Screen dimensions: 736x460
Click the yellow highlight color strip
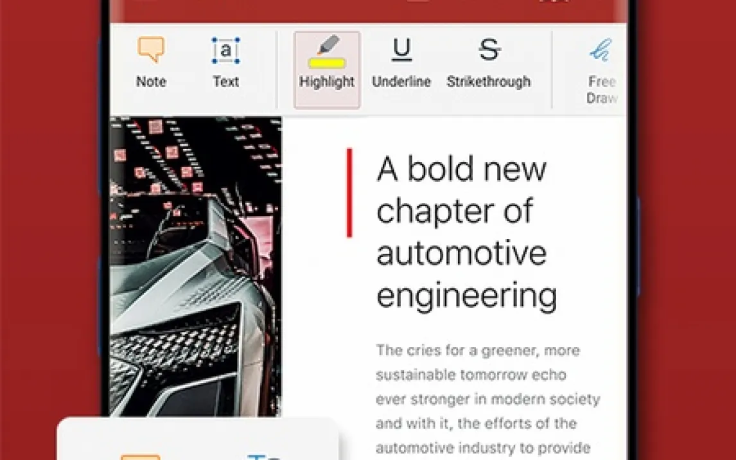pyautogui.click(x=327, y=63)
